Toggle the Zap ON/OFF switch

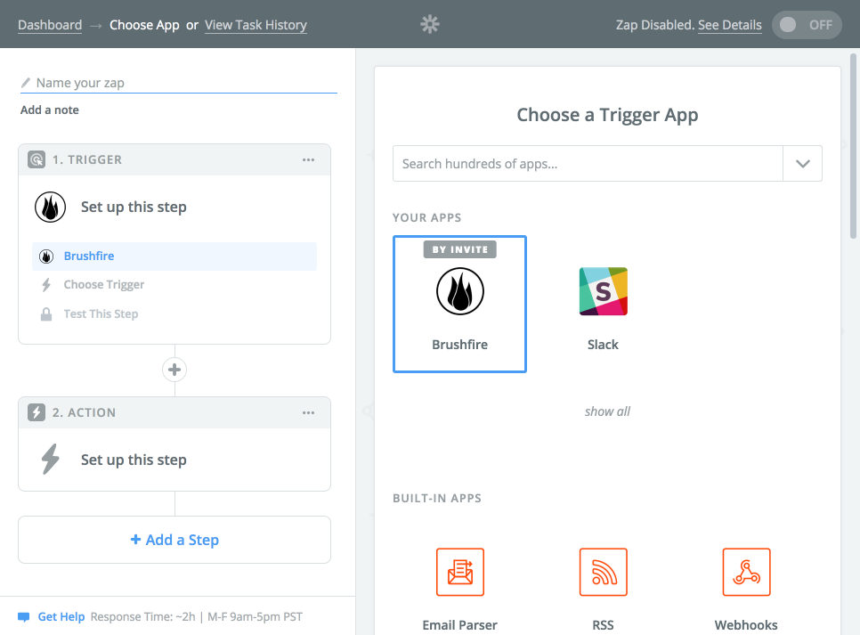click(x=807, y=25)
